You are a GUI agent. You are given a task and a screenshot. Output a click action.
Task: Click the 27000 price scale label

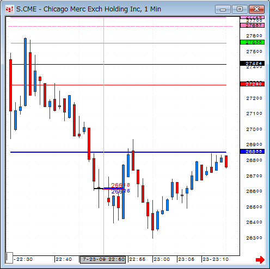pyautogui.click(x=254, y=129)
